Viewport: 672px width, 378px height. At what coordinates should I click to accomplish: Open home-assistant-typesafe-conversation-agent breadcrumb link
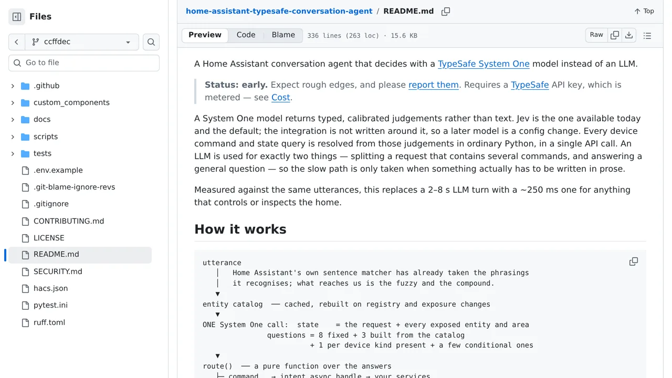click(x=279, y=11)
